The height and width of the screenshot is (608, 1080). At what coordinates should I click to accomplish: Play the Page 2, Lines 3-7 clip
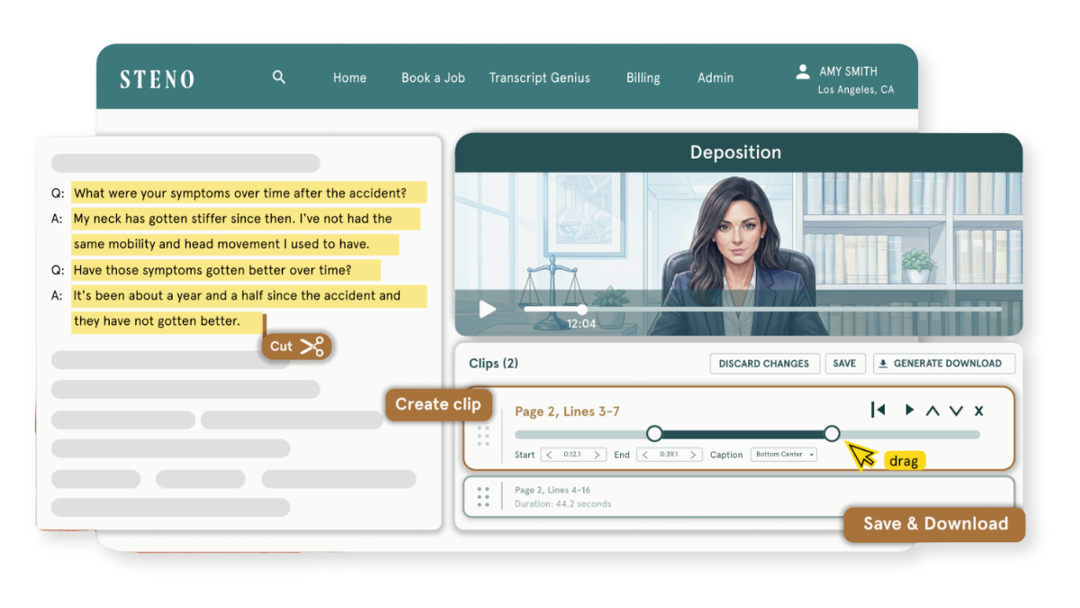click(x=909, y=410)
